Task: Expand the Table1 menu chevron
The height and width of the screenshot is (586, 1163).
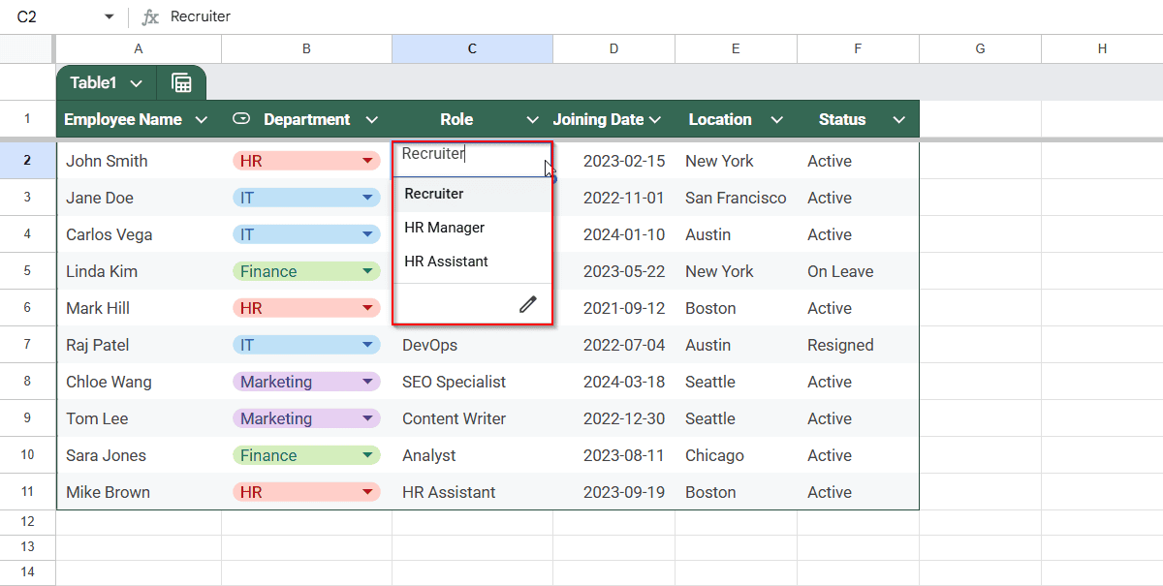Action: click(x=136, y=83)
